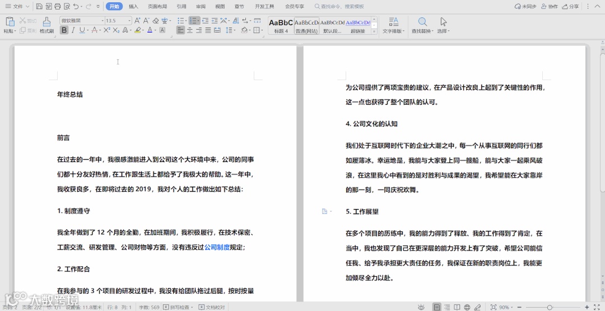Screen dimensions: 605x311
Task: Click the 公司制度 hyperlink in document
Action: point(217,247)
